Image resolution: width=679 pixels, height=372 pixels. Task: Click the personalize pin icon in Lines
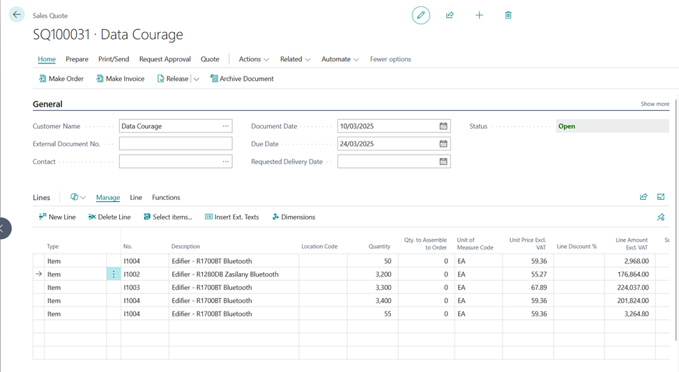[661, 217]
